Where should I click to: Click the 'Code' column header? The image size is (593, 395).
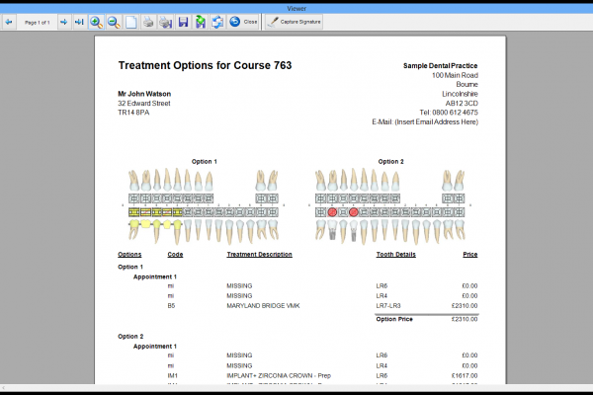point(175,255)
